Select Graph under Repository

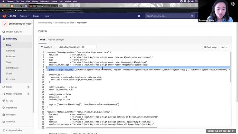pyautogui.click(x=9, y=74)
